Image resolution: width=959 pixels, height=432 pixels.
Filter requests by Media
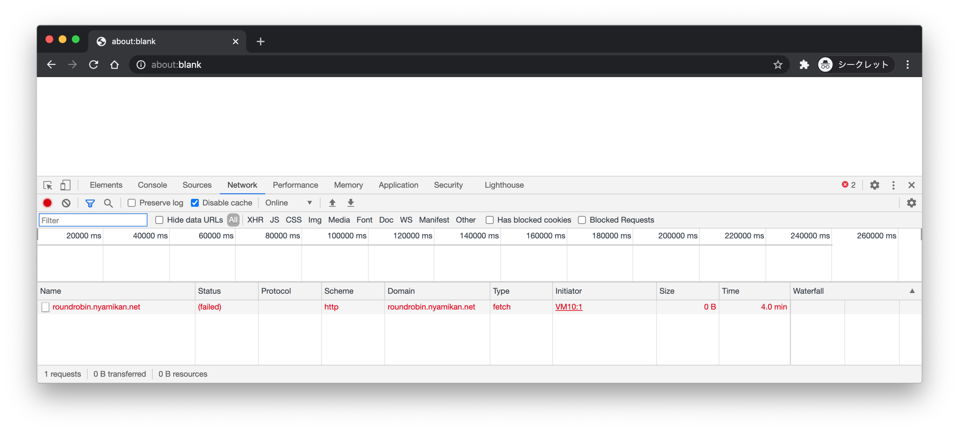click(339, 220)
